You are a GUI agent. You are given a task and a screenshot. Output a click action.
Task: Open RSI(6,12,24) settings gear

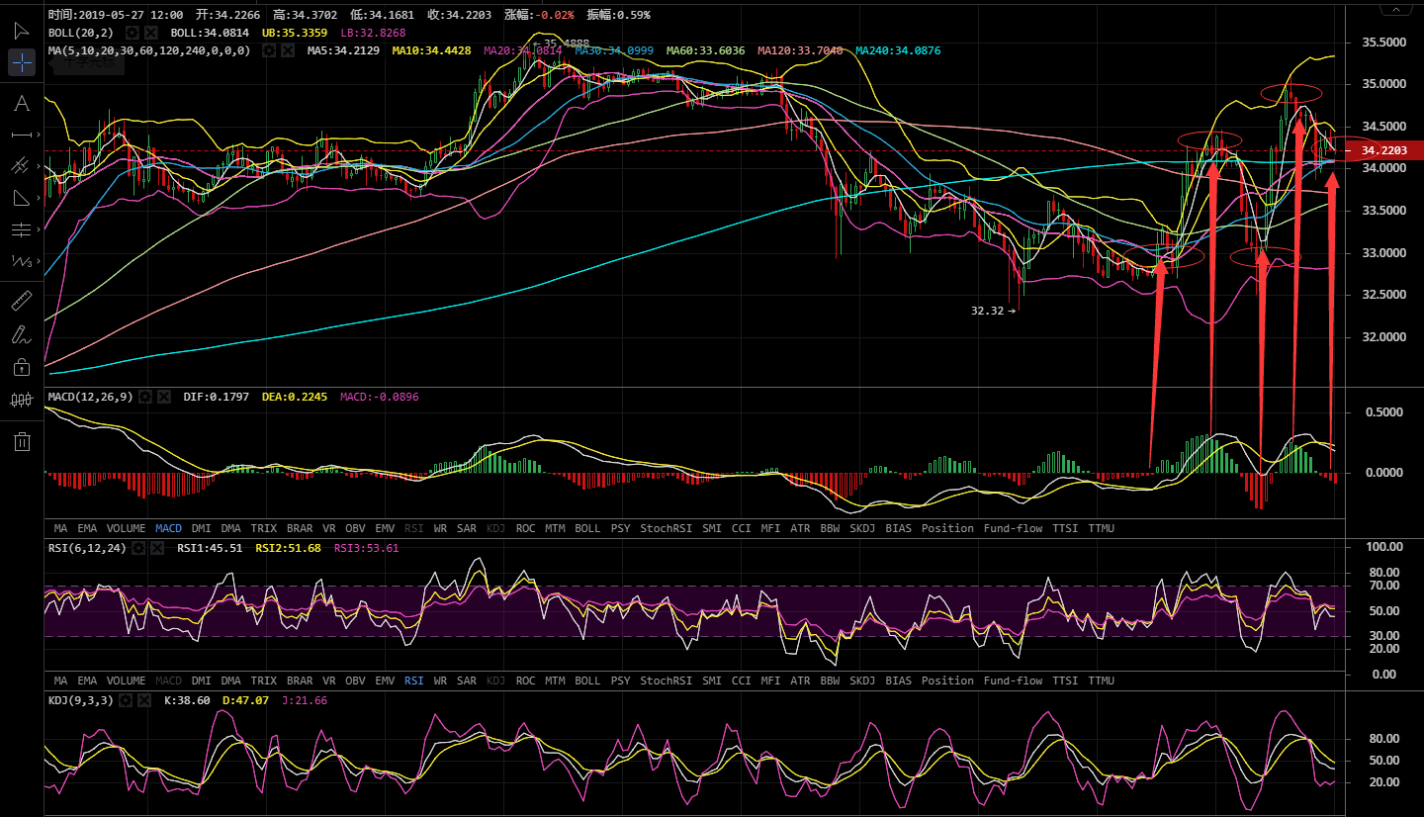(139, 547)
